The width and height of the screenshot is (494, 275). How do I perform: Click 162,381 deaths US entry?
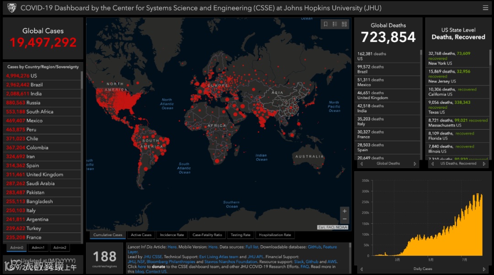point(387,56)
